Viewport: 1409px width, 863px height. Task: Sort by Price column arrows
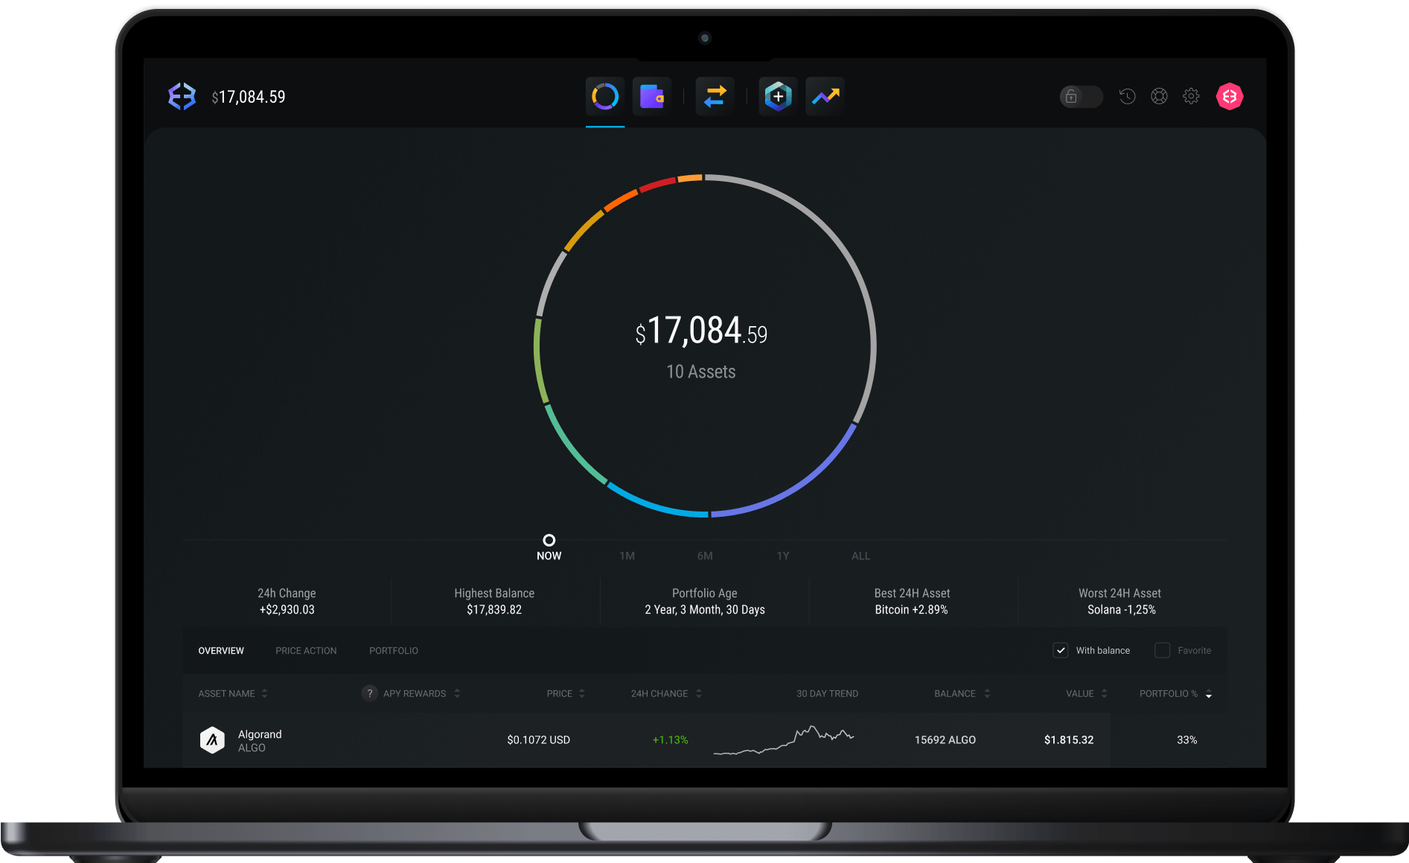pyautogui.click(x=582, y=693)
